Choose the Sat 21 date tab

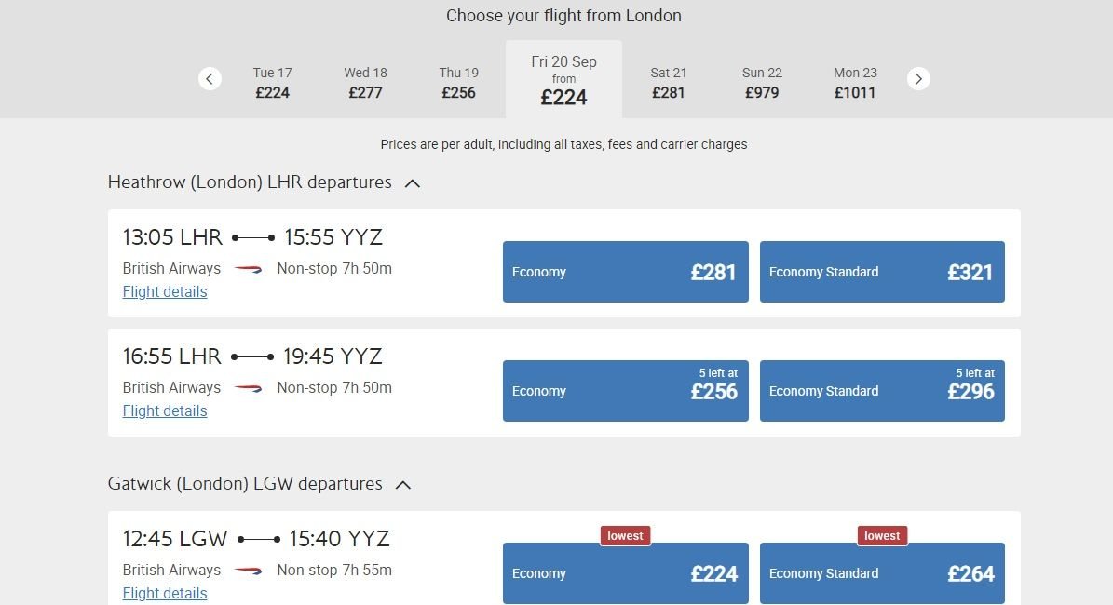point(669,82)
